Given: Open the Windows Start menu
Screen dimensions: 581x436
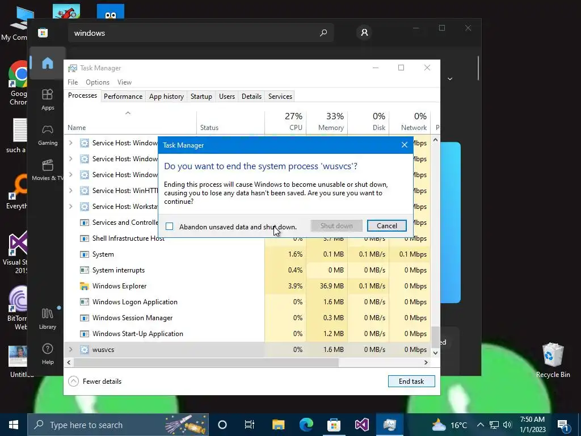Looking at the screenshot, I should (x=14, y=425).
